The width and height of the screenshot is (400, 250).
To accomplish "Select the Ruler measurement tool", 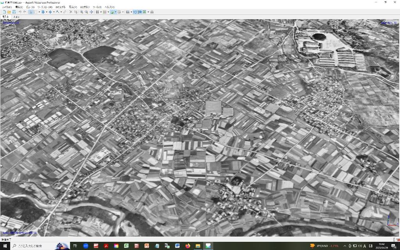I will pos(65,12).
